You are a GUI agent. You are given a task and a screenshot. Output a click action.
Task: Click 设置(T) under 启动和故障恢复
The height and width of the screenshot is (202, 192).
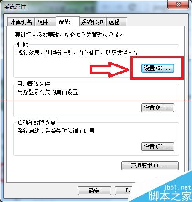pos(158,146)
